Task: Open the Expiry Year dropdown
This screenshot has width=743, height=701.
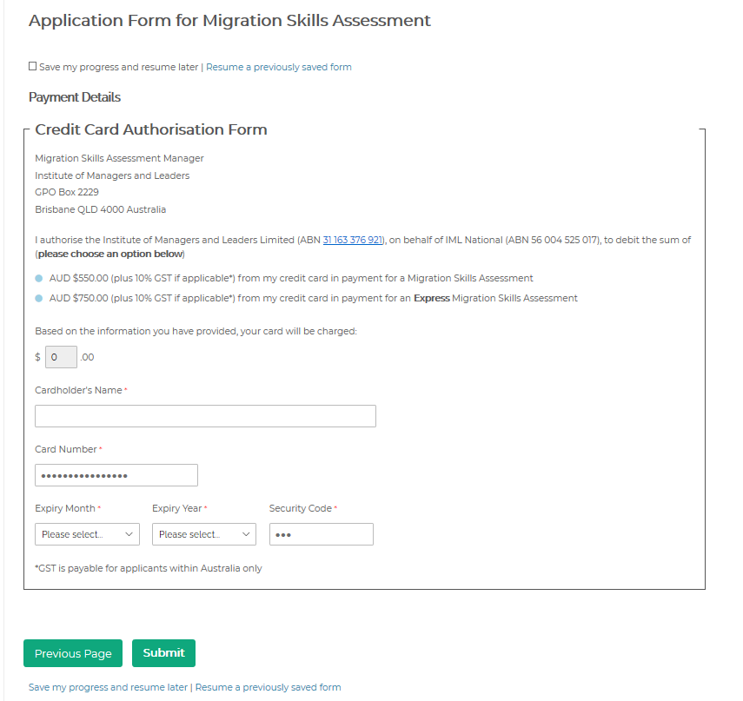Action: click(x=204, y=534)
